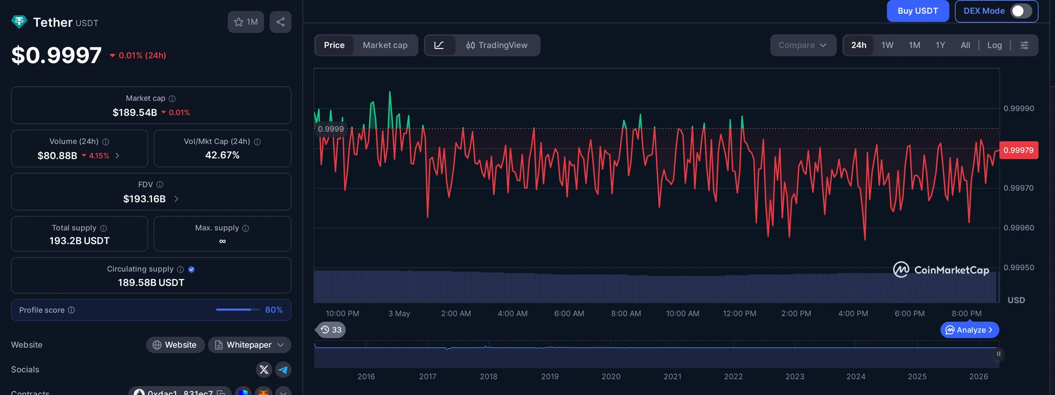The width and height of the screenshot is (1055, 395).
Task: Grab the range selector right handle
Action: coord(998,354)
